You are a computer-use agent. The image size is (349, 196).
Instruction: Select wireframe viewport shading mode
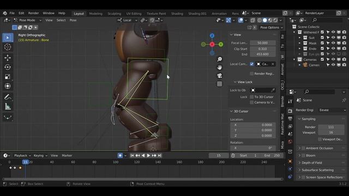[x=260, y=20]
